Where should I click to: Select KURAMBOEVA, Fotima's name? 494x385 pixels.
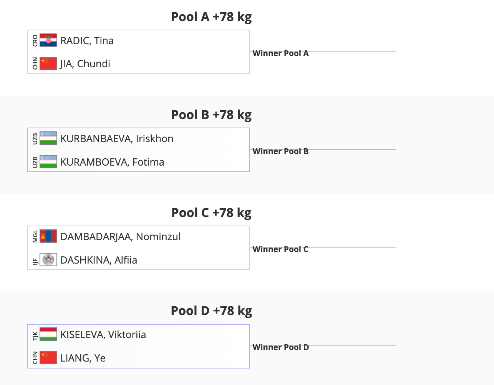pos(112,162)
